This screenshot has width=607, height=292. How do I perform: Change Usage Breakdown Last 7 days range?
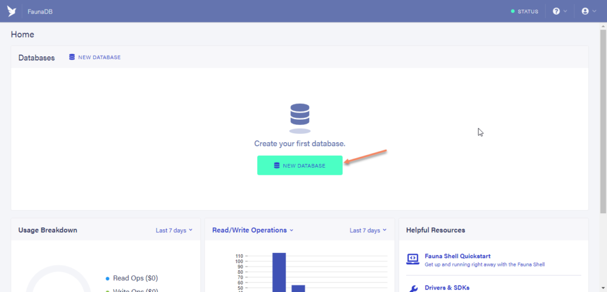[x=174, y=230]
